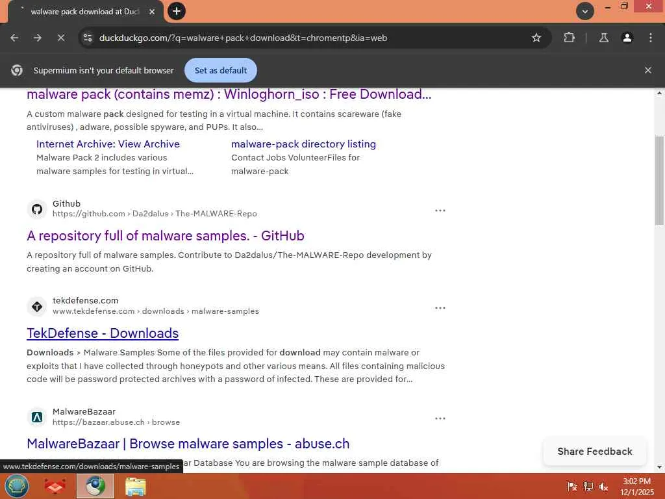Open the tab search dropdown arrow
The image size is (665, 499).
(585, 11)
